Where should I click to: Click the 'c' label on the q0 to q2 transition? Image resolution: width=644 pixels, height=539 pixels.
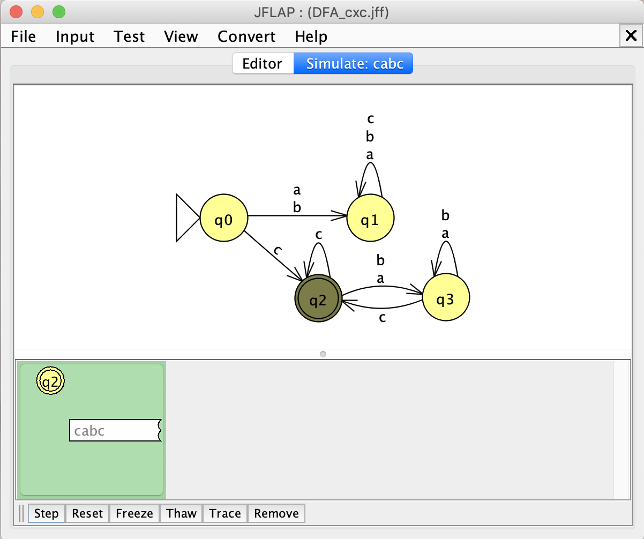[278, 251]
